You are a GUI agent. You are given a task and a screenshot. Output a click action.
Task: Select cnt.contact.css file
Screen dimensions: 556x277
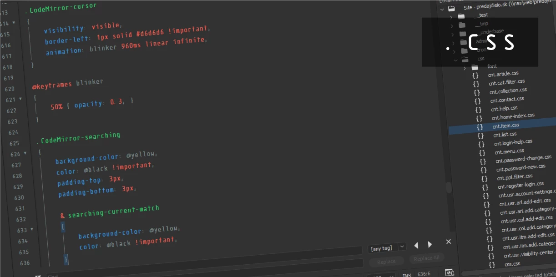(507, 100)
